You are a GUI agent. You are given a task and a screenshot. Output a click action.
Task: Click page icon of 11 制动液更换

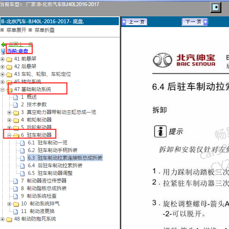[16, 211]
